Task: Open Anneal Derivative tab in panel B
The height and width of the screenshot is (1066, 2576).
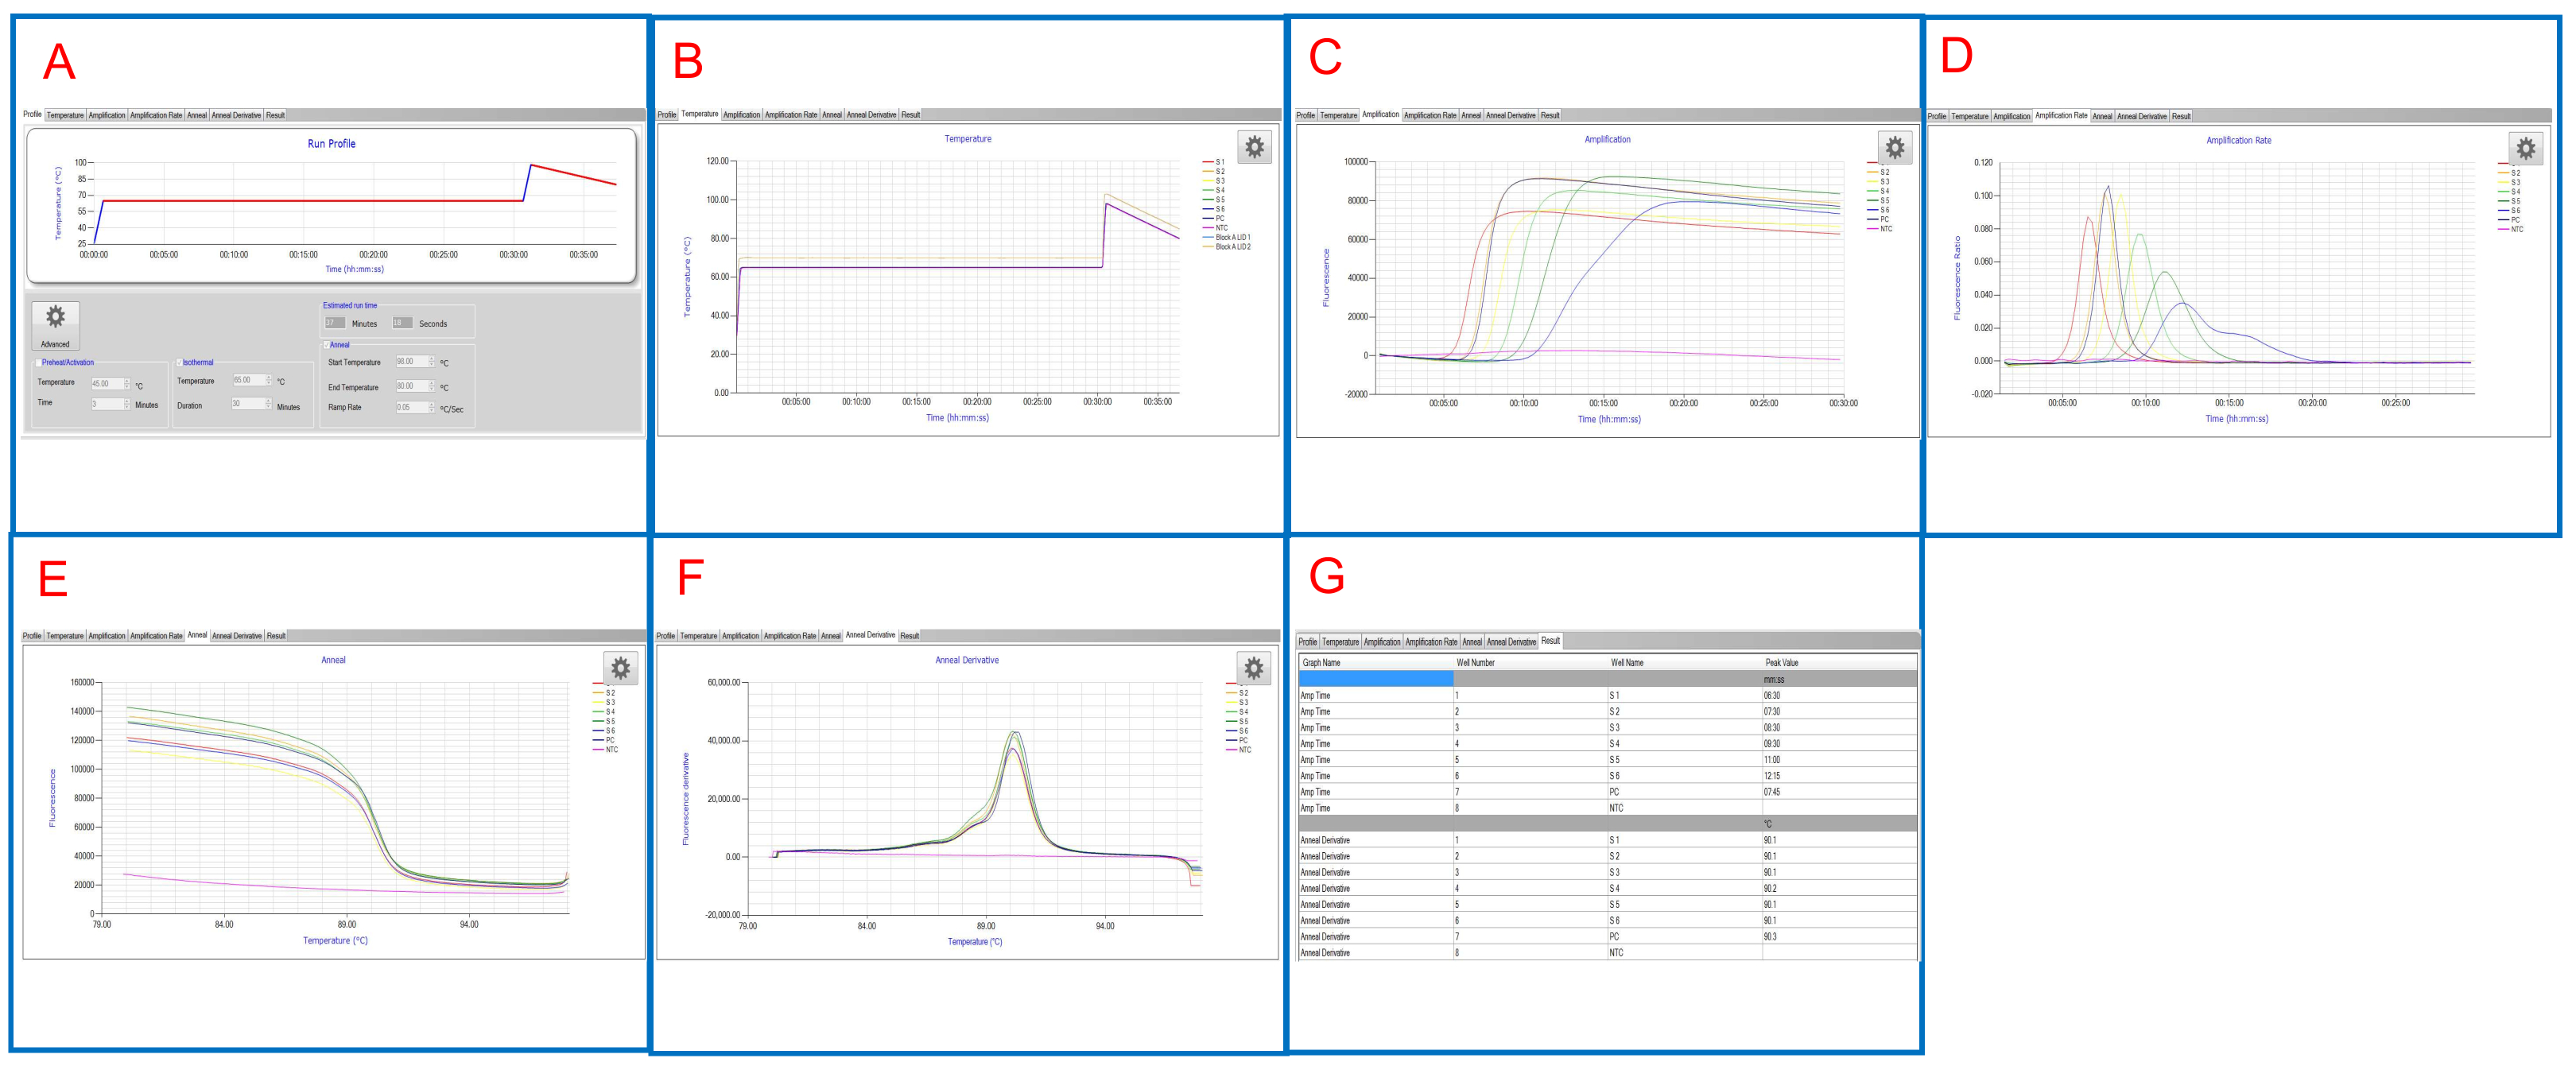Action: 871,115
